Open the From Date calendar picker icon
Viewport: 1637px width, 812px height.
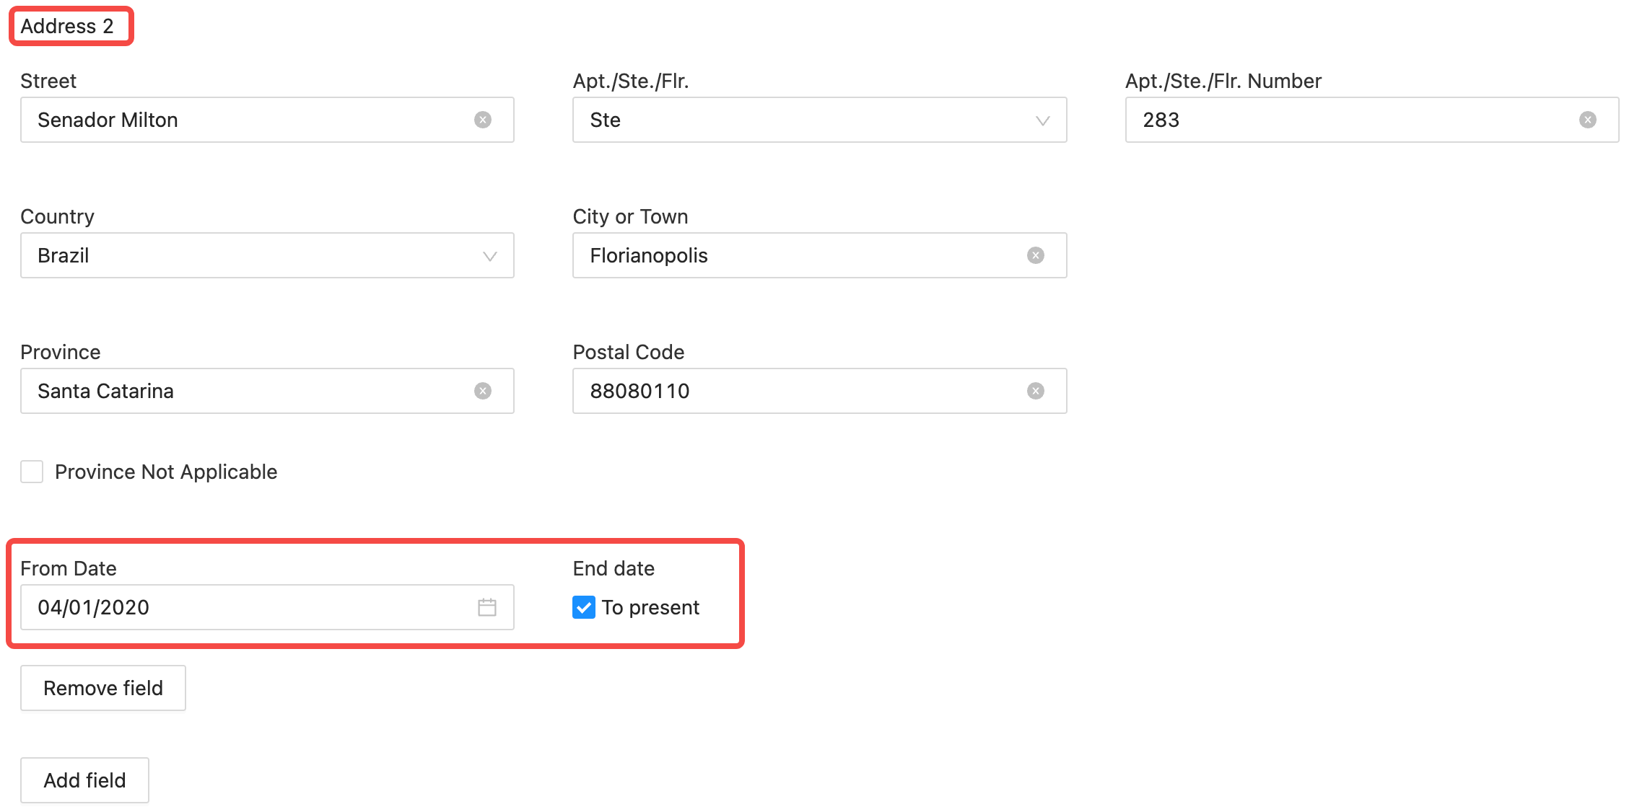click(487, 607)
